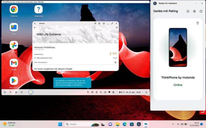Open the help question mark in Ready For
This screenshot has width=206, height=128.
click(x=201, y=11)
